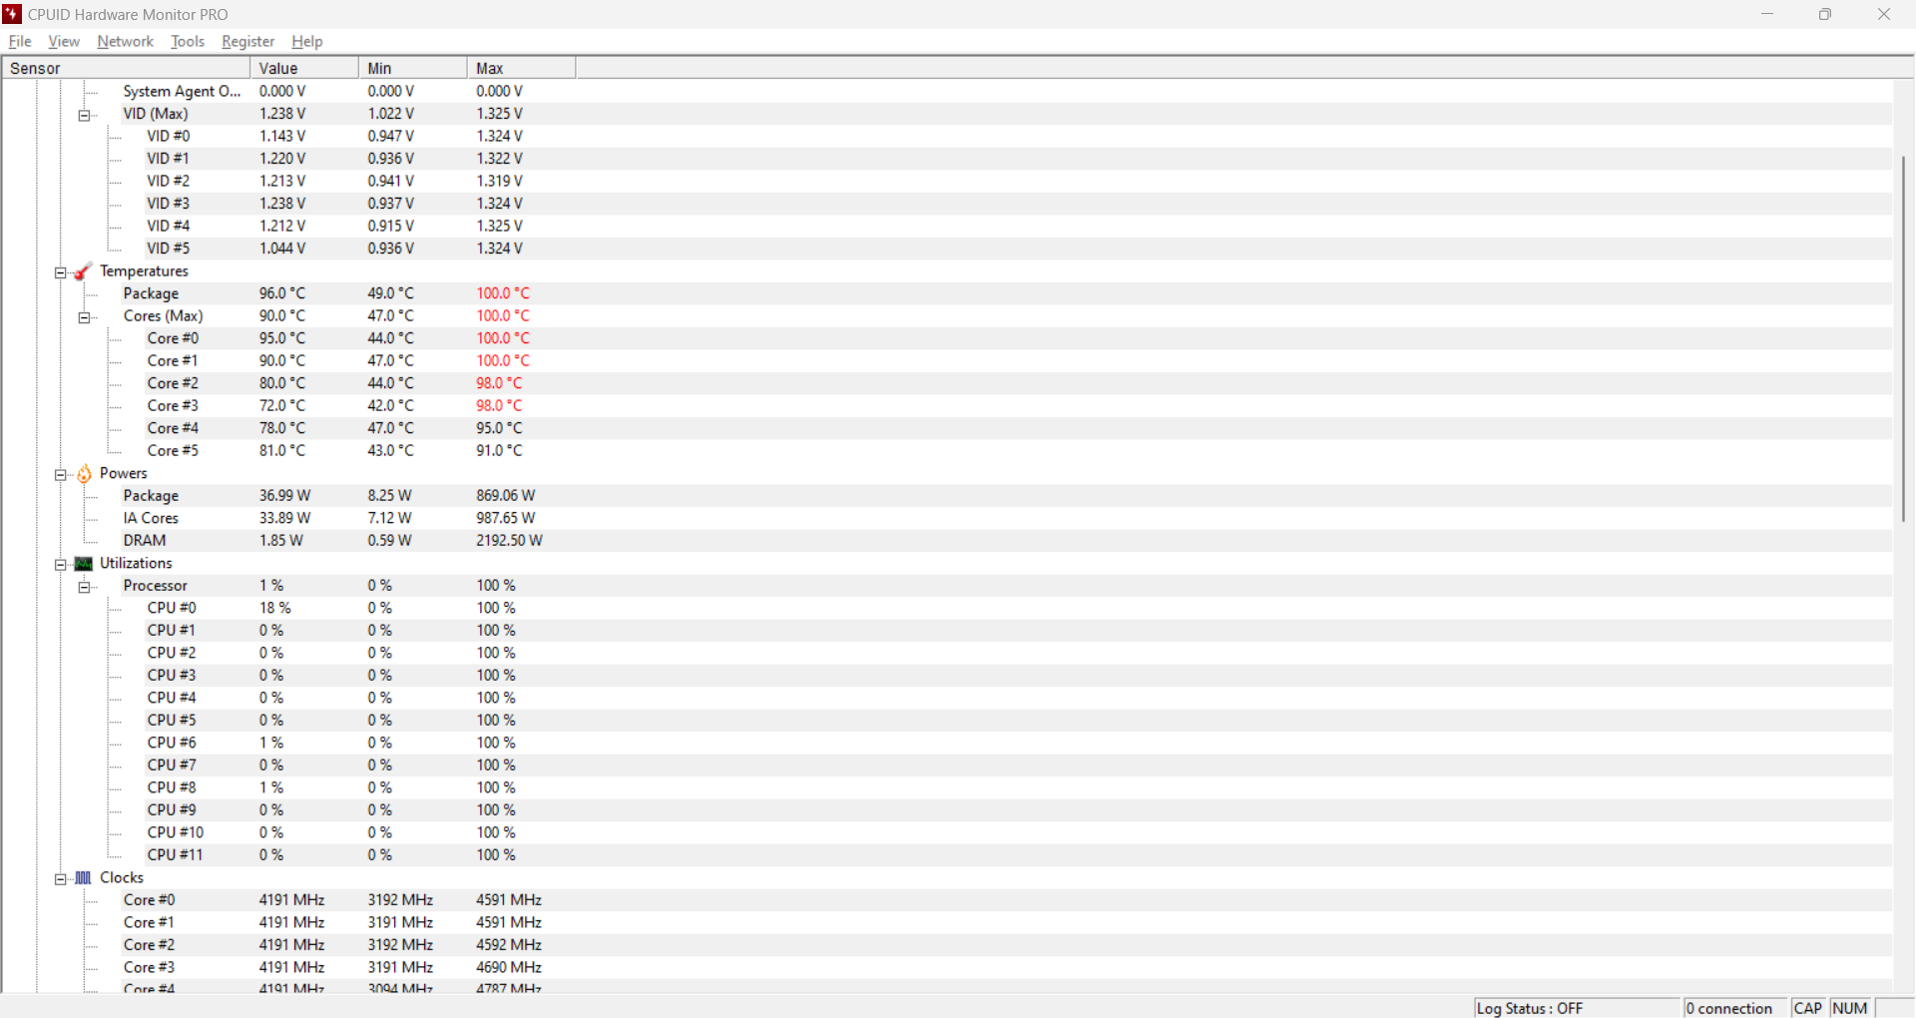
Task: Click the Utilizations chip icon
Action: 84,564
